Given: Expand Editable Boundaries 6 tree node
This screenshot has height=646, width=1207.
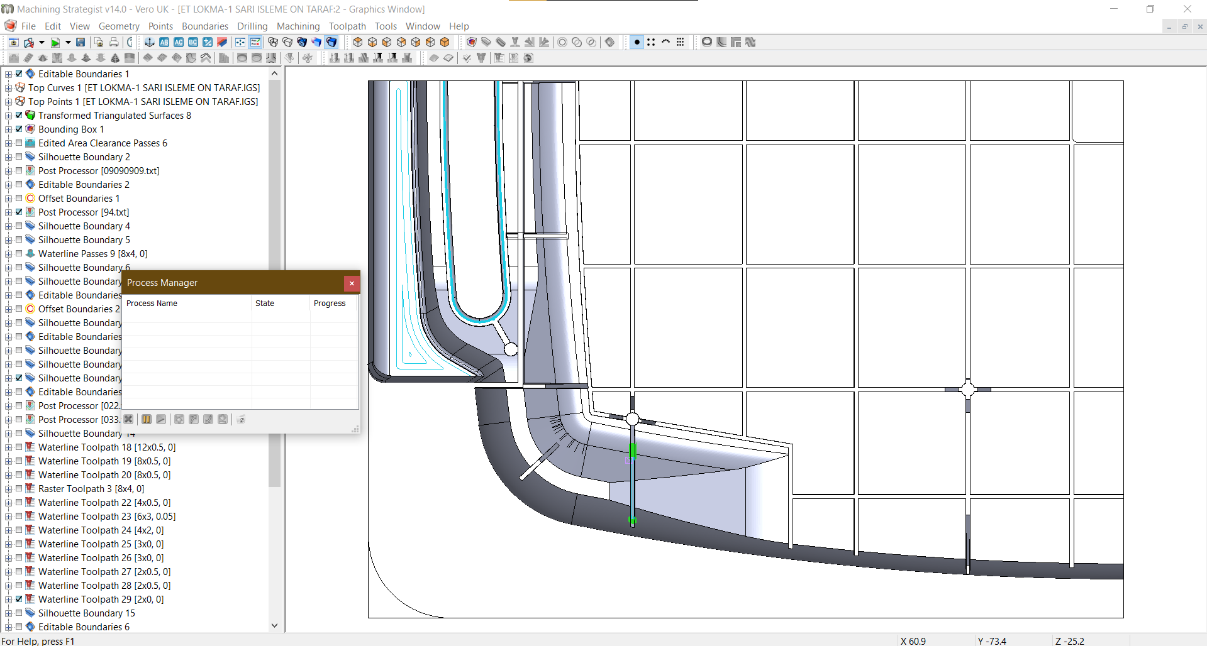Looking at the screenshot, I should [x=9, y=627].
